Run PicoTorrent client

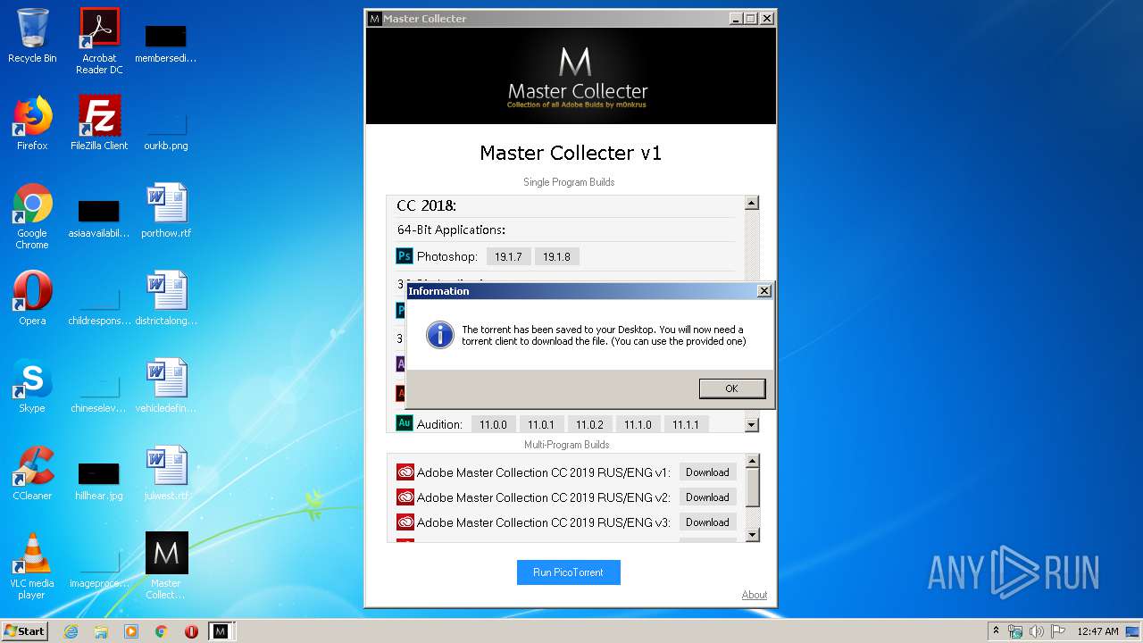(x=568, y=572)
